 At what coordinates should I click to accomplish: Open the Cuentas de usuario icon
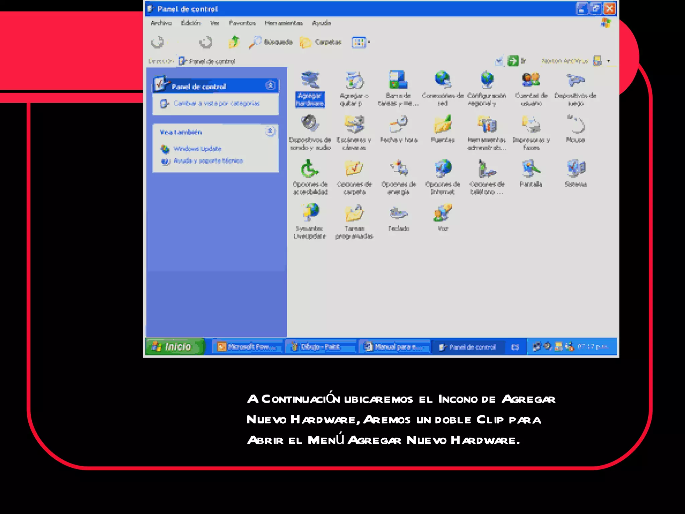531,89
